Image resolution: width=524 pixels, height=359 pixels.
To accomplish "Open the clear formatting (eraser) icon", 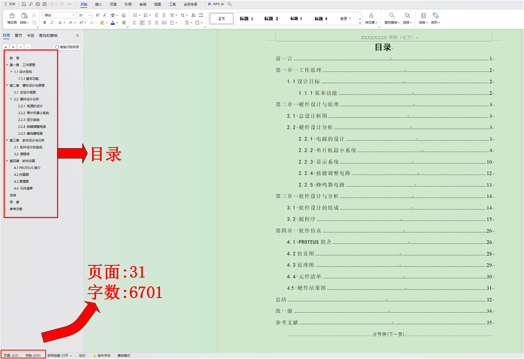I will (123, 15).
